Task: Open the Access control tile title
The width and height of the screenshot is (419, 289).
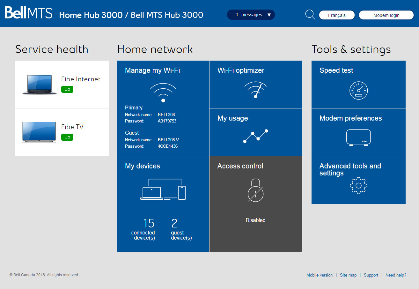Action: point(240,166)
